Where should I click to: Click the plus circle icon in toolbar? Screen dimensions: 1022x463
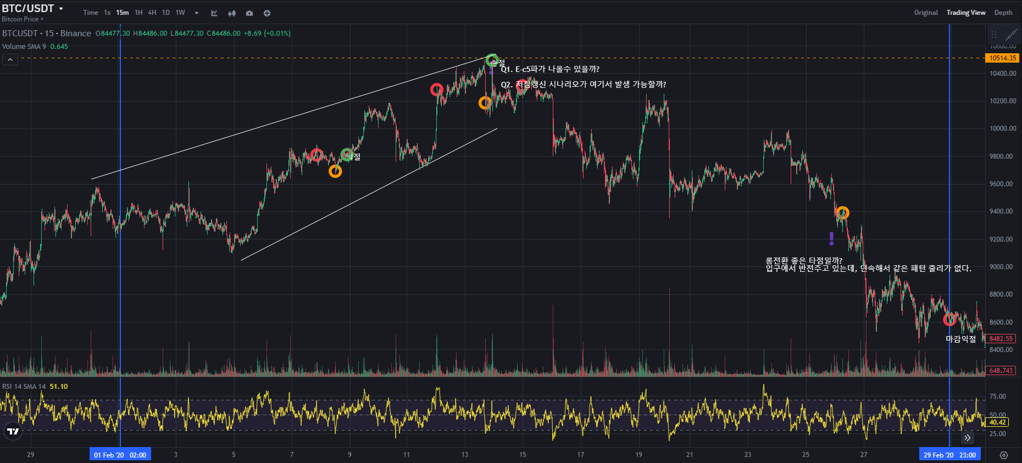click(x=267, y=13)
